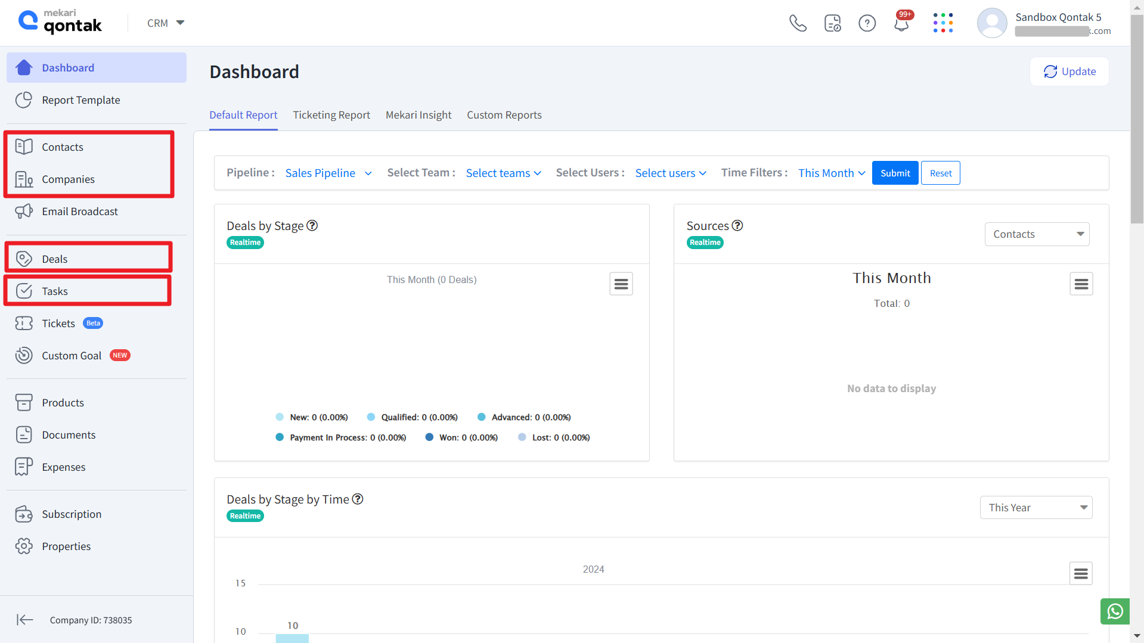
Task: Open Deals by Stage chart hamburger menu
Action: click(621, 284)
